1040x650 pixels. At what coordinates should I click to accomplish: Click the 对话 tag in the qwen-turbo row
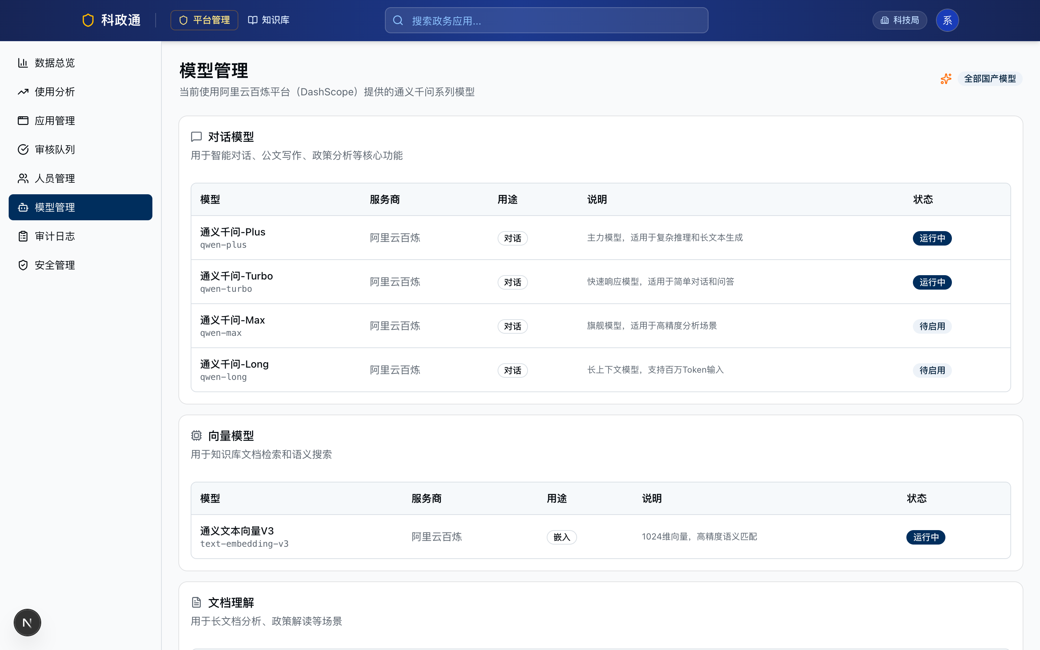click(x=512, y=282)
